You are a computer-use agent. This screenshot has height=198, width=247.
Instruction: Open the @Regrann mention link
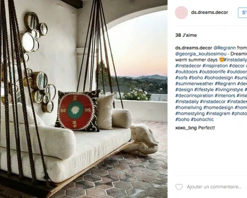[x=225, y=48]
